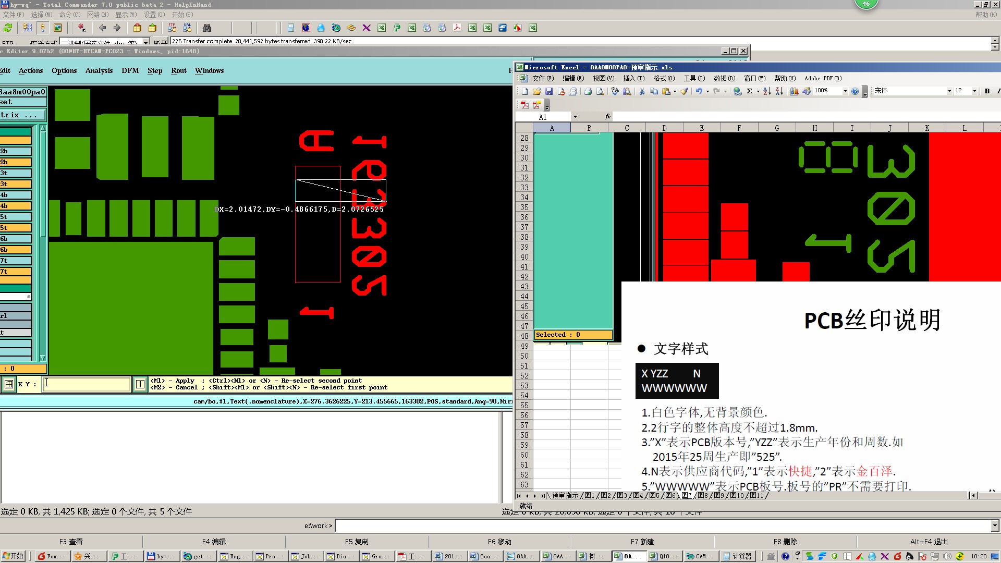Click the purple X icon in Total Commander toolbar

click(x=367, y=28)
